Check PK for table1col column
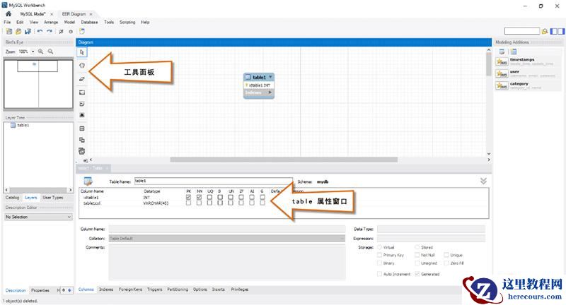Screen dimensions: 566x305 click(188, 203)
